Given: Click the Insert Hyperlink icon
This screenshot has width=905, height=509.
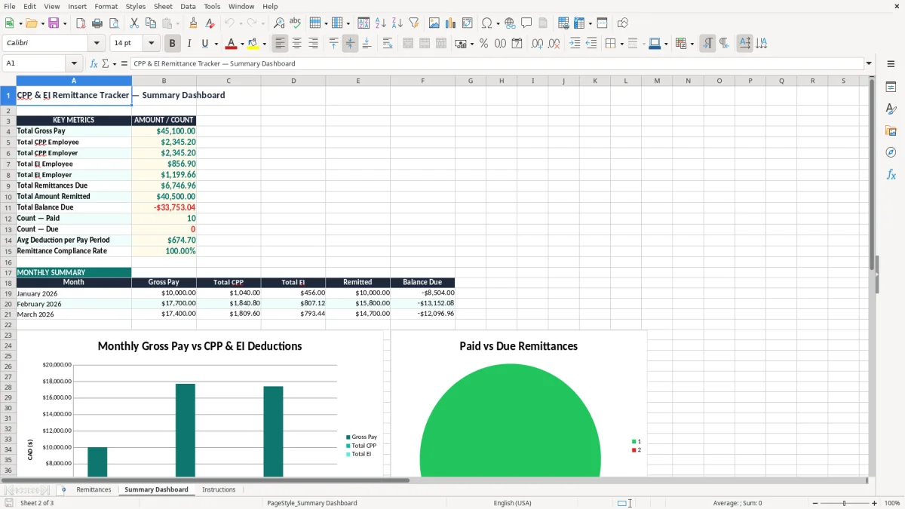Looking at the screenshot, I should [510, 23].
